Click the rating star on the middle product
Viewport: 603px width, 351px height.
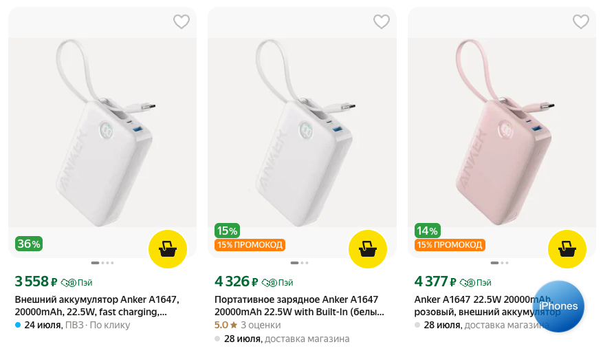(x=234, y=325)
